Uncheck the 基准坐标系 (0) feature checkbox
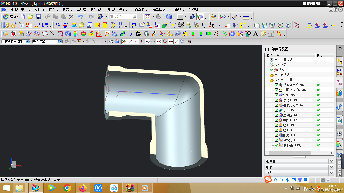This screenshot has height=193, width=344. coord(277,85)
